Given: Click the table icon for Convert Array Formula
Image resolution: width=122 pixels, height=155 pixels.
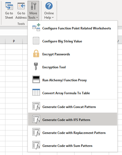Looking at the screenshot, I should tap(36, 92).
